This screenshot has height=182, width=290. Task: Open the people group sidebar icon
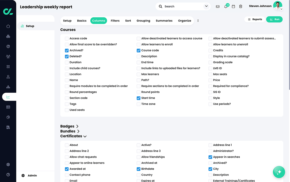coord(8,56)
